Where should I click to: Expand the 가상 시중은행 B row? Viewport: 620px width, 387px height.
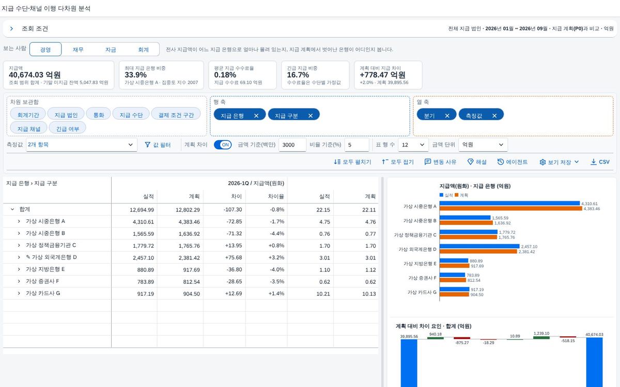(19, 233)
